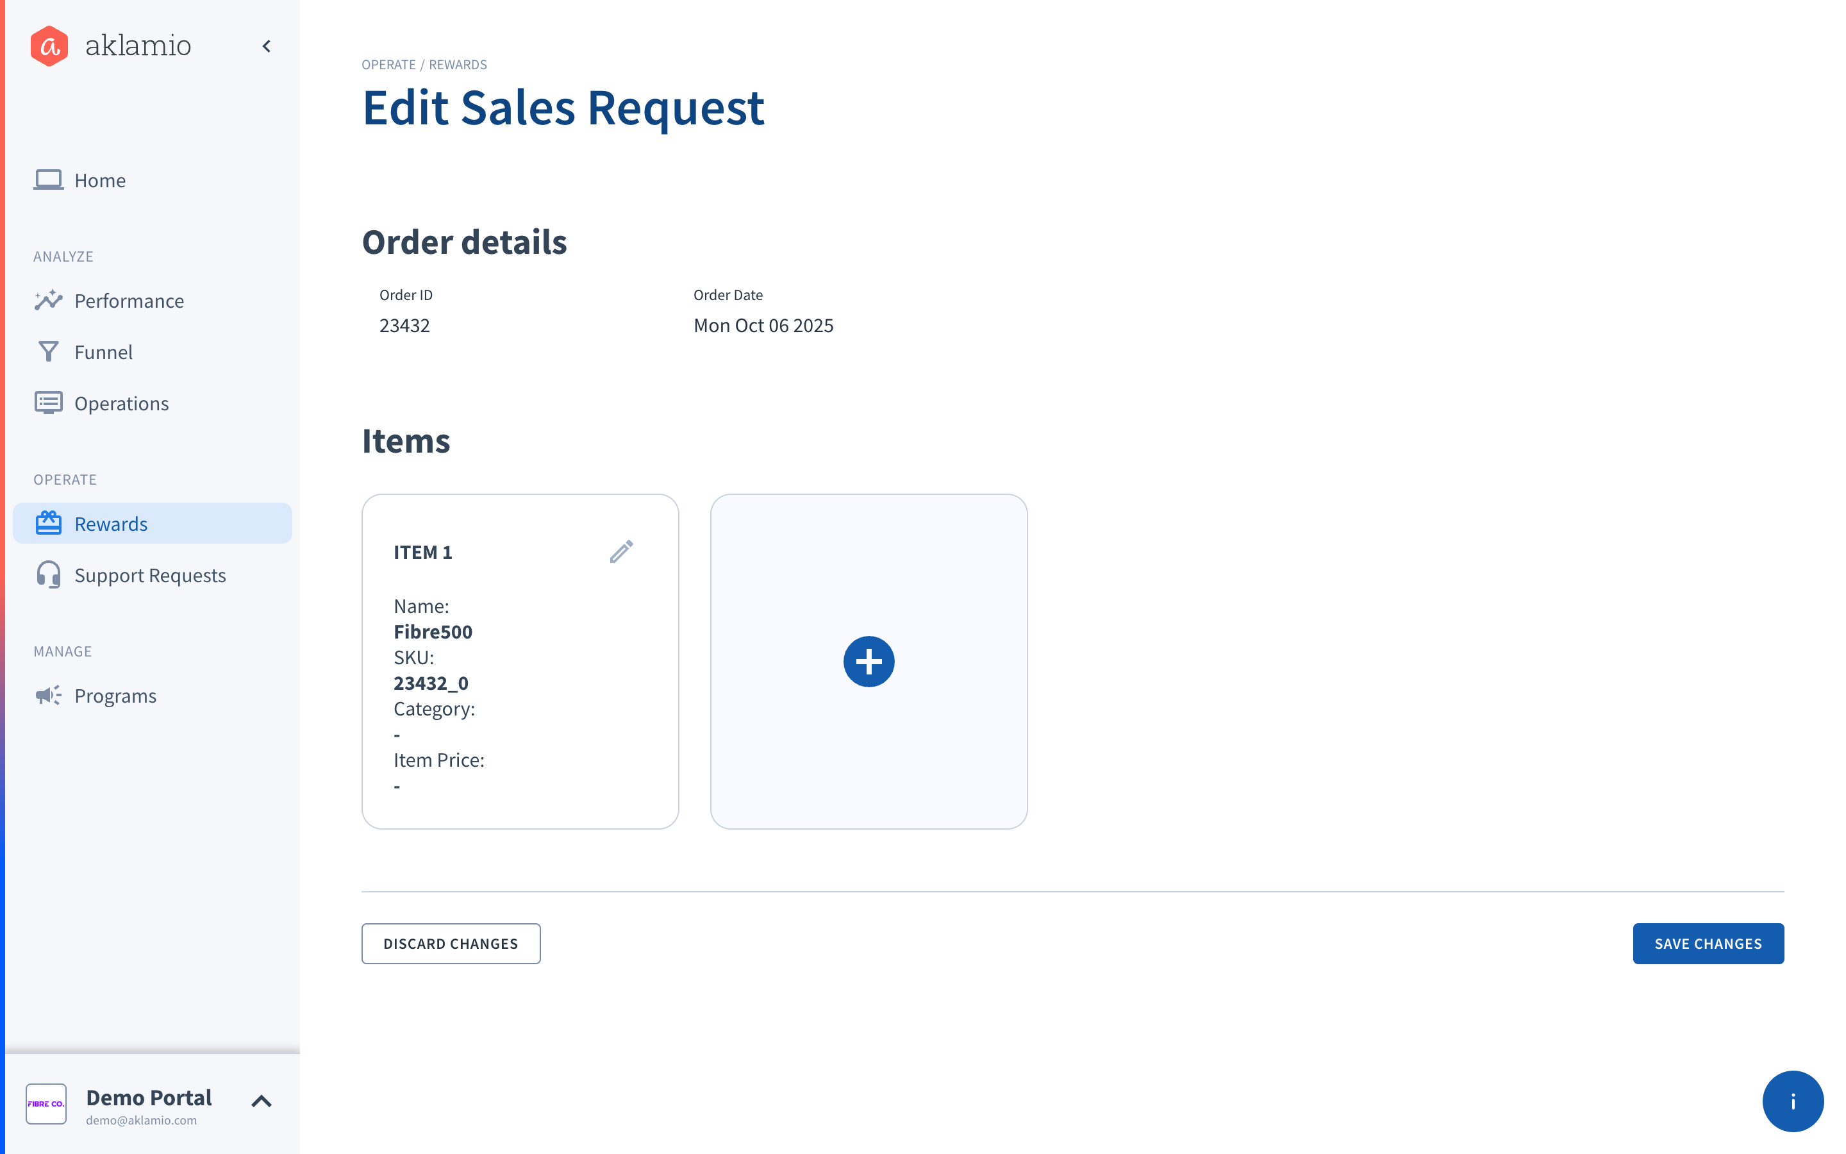The image size is (1846, 1154).
Task: Click the Support Requests headset icon
Action: (48, 574)
